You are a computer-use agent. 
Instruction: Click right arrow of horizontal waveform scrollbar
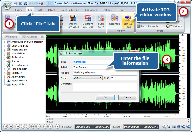tap(188, 119)
